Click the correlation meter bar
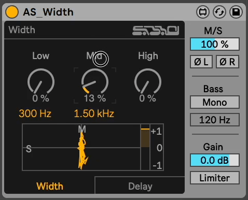This screenshot has width=248, height=200. [x=145, y=147]
